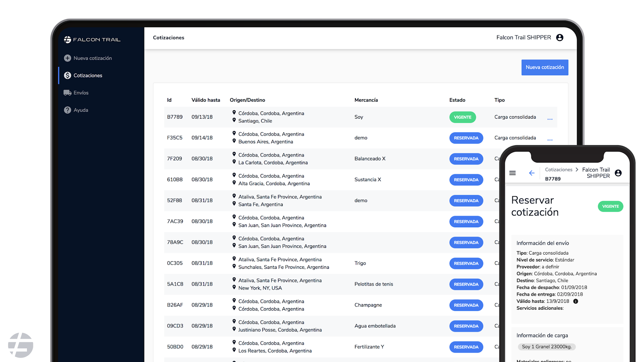Click the Válido hasta column header

point(206,100)
